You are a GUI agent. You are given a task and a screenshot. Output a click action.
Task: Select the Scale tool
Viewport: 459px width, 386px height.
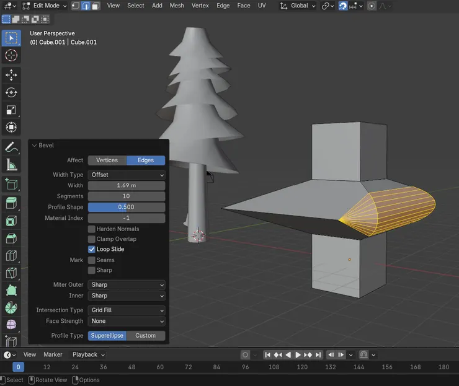pyautogui.click(x=11, y=110)
